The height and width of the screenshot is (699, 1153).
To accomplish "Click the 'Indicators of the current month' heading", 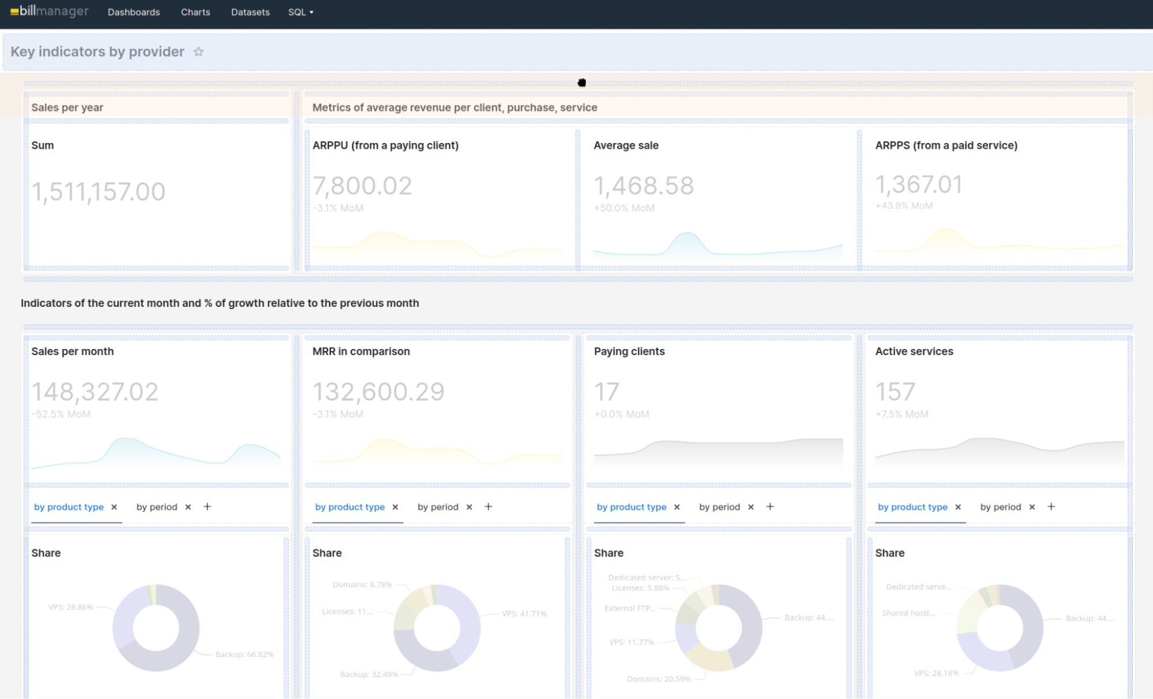I will tap(220, 303).
